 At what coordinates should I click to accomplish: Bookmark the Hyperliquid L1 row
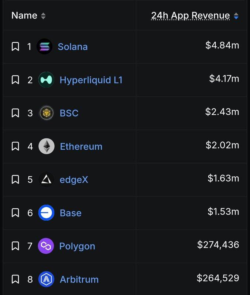15,80
